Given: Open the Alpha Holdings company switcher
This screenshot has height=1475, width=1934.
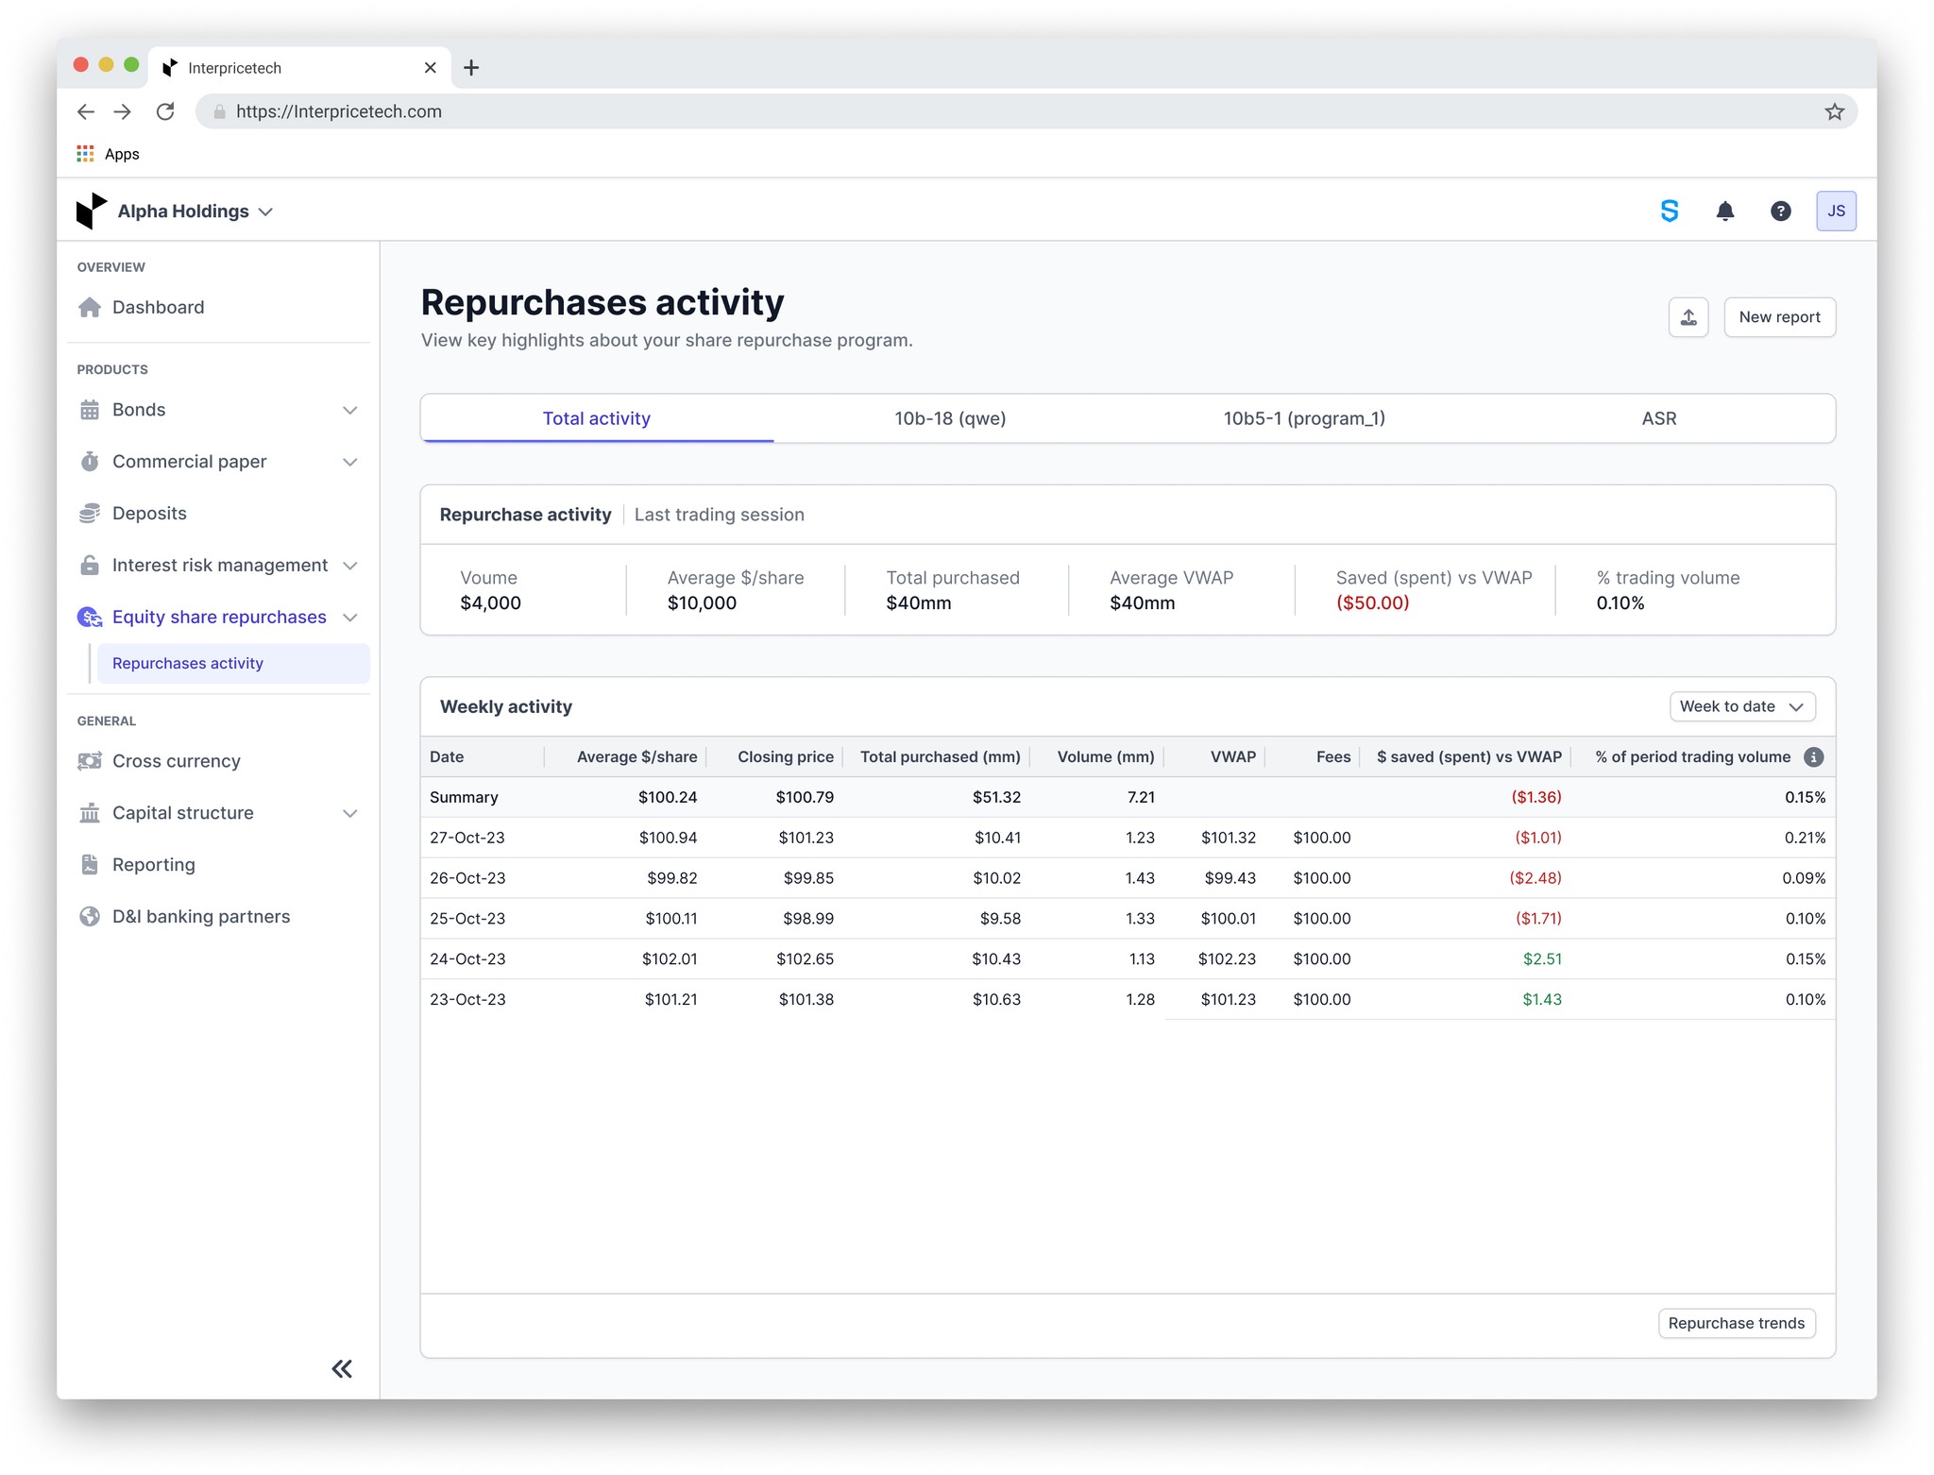Looking at the screenshot, I should click(x=195, y=212).
